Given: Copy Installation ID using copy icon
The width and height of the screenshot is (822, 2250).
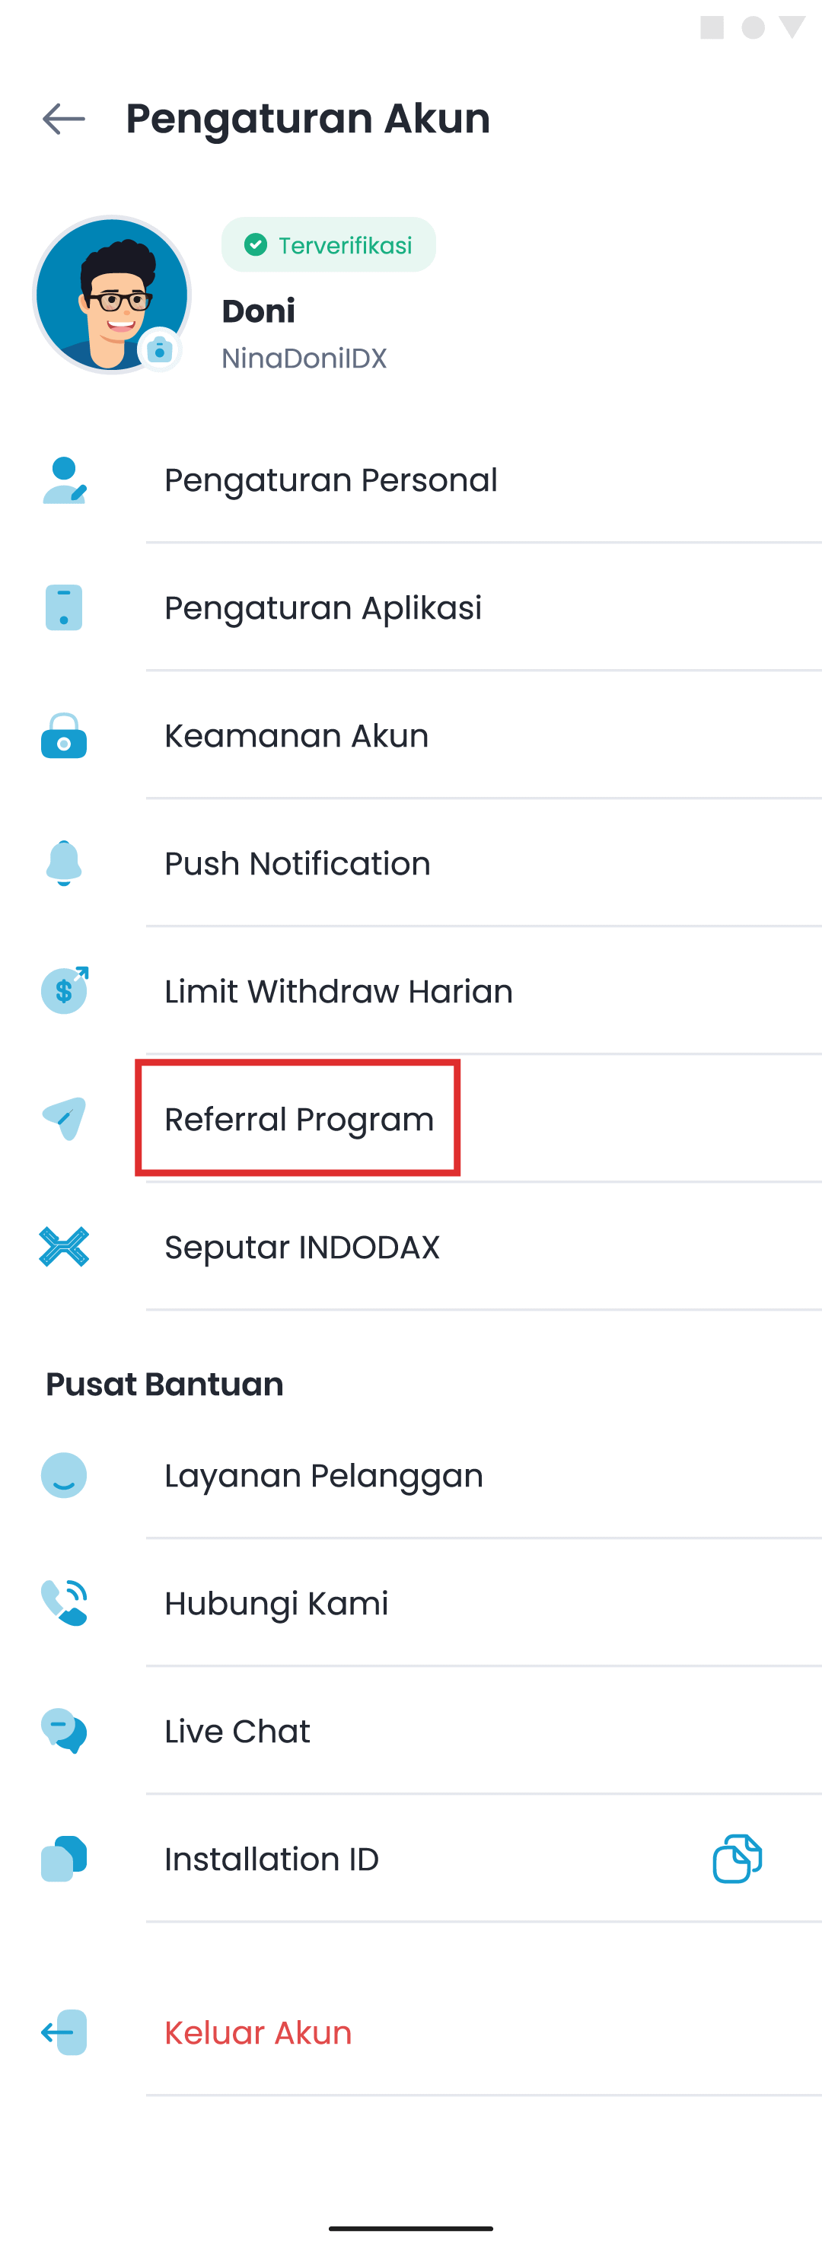Looking at the screenshot, I should pyautogui.click(x=737, y=1858).
